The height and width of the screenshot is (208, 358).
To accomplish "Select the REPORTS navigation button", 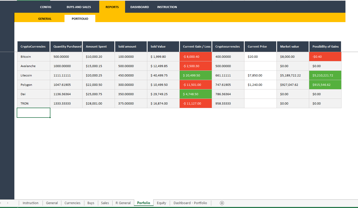I will (x=112, y=7).
